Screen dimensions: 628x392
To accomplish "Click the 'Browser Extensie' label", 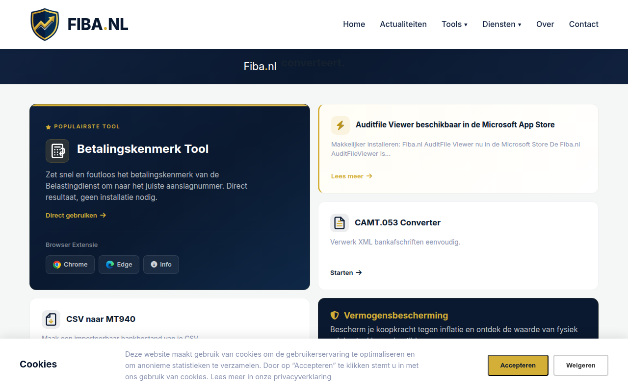I will (72, 245).
